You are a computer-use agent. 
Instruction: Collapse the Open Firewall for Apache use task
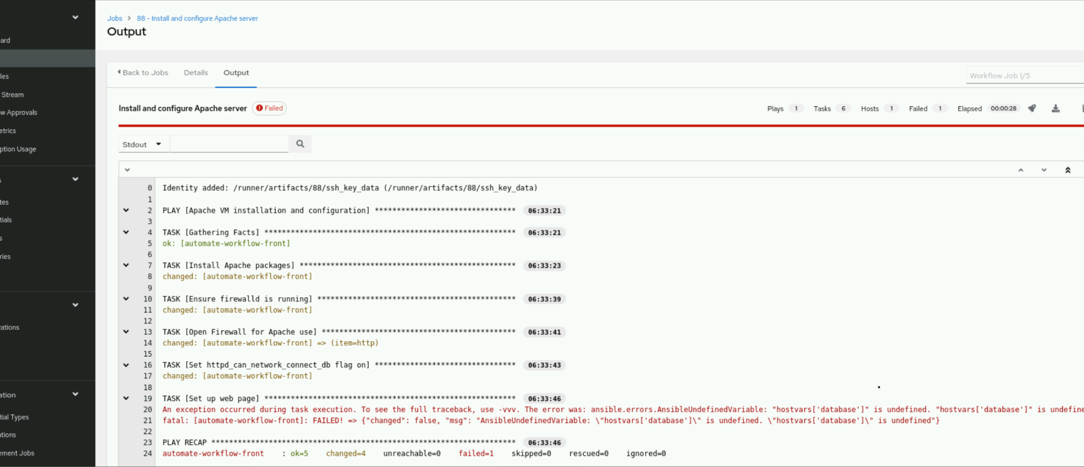pyautogui.click(x=126, y=332)
